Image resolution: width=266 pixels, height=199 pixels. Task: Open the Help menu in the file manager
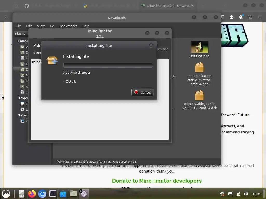(86, 26)
